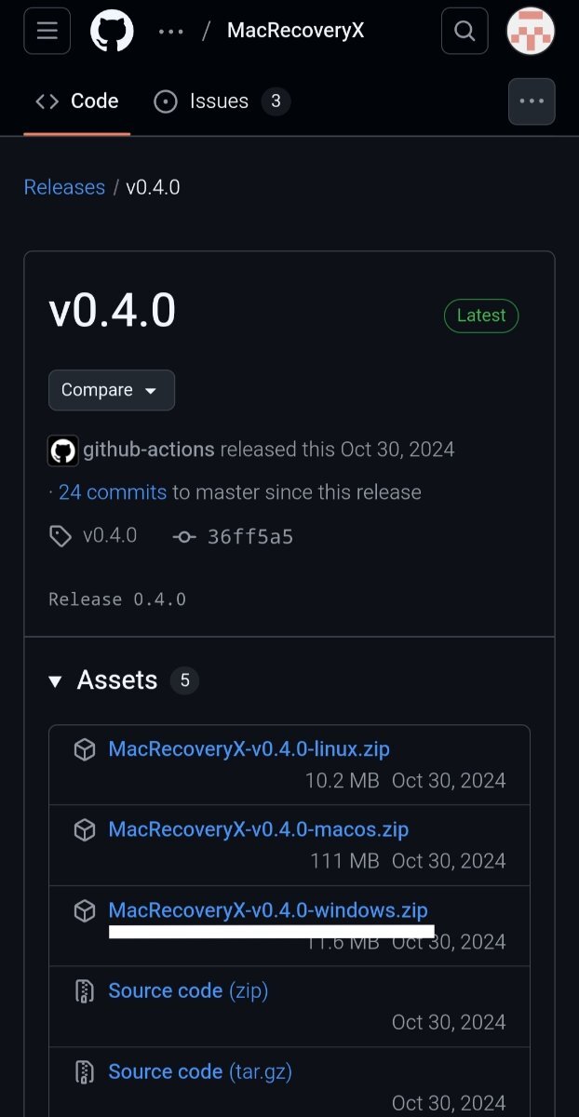This screenshot has width=579, height=1117.
Task: View the 24 commits link
Action: click(113, 492)
